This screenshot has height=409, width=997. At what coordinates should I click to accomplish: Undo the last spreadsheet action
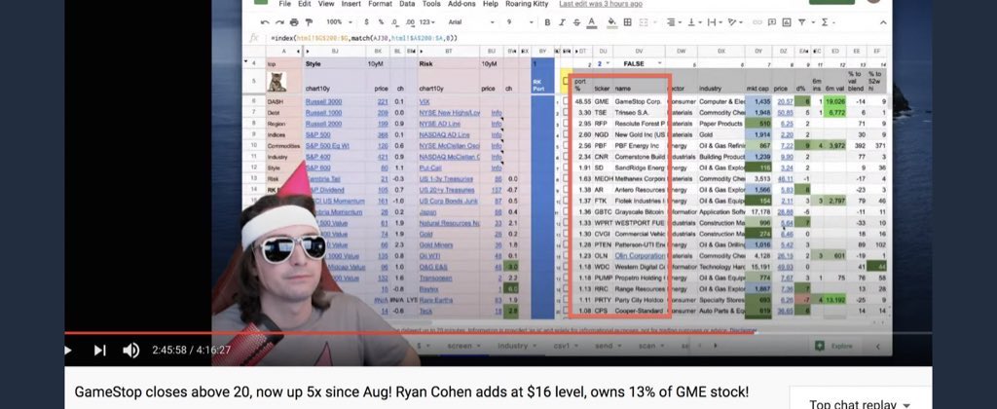coord(263,22)
